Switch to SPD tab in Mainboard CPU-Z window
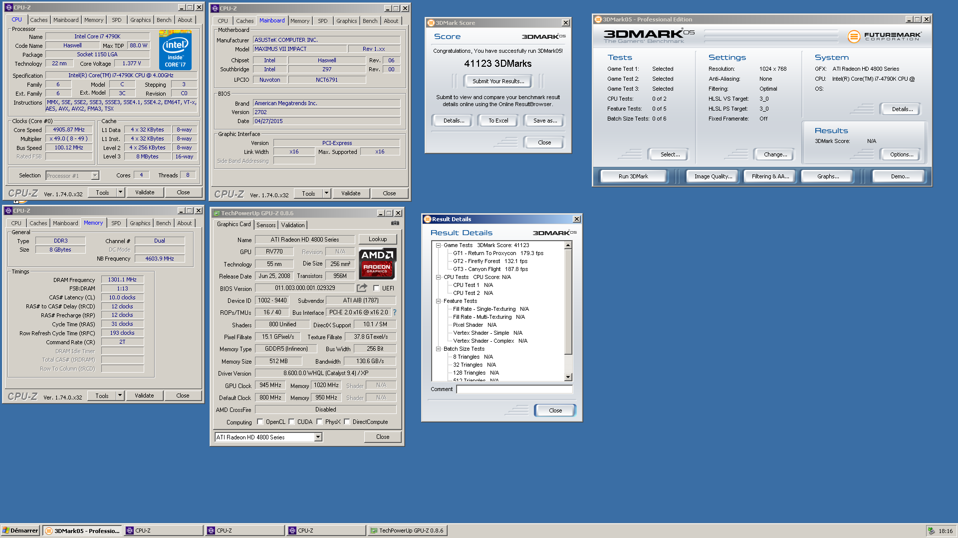The height and width of the screenshot is (538, 958). (x=323, y=21)
